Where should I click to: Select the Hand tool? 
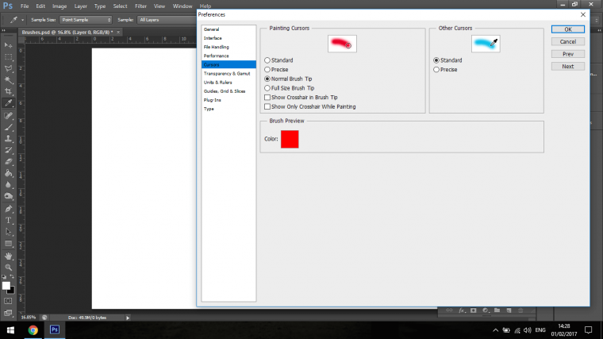pos(8,256)
